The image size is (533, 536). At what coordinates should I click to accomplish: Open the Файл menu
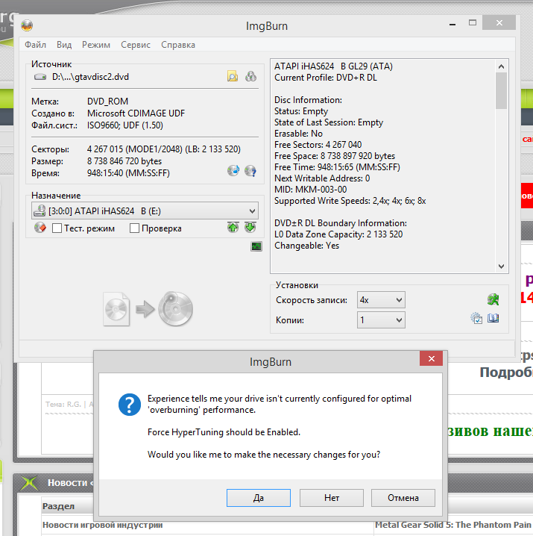pos(36,45)
